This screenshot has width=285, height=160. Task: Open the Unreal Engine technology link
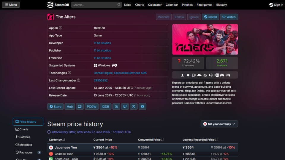[103, 73]
